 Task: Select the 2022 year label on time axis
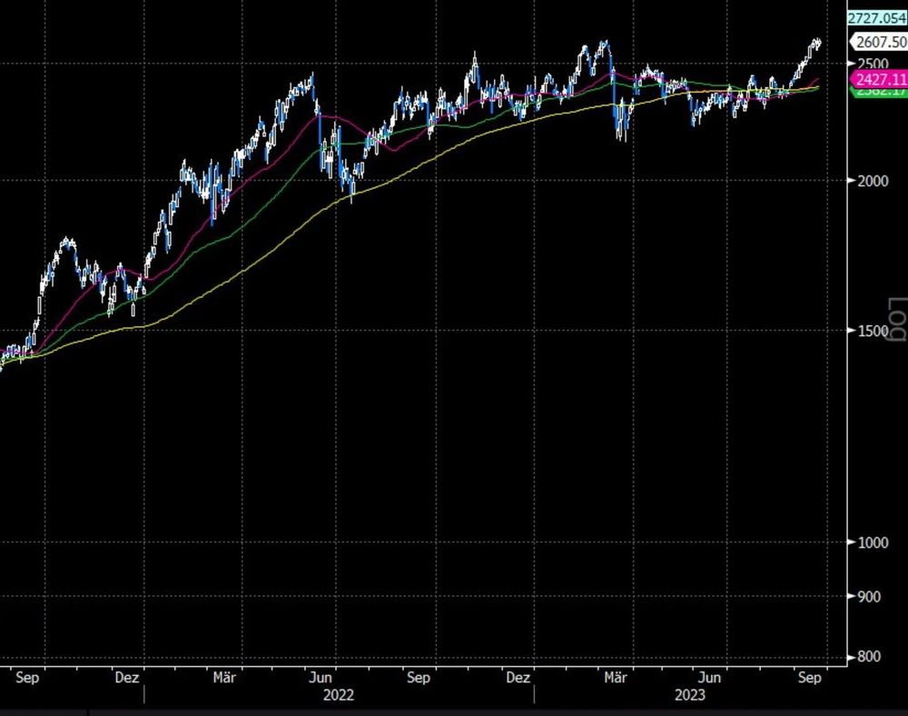point(339,695)
